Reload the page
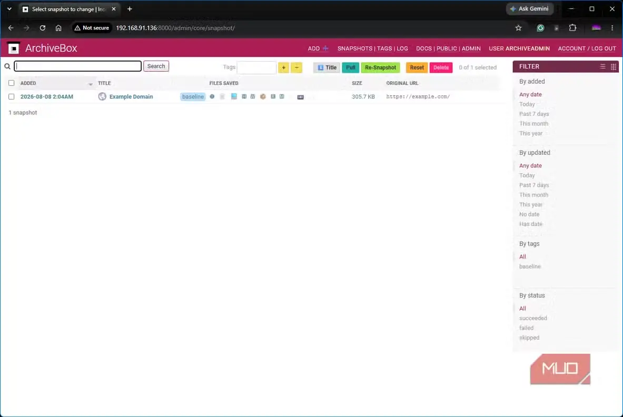The image size is (623, 417). 43,28
